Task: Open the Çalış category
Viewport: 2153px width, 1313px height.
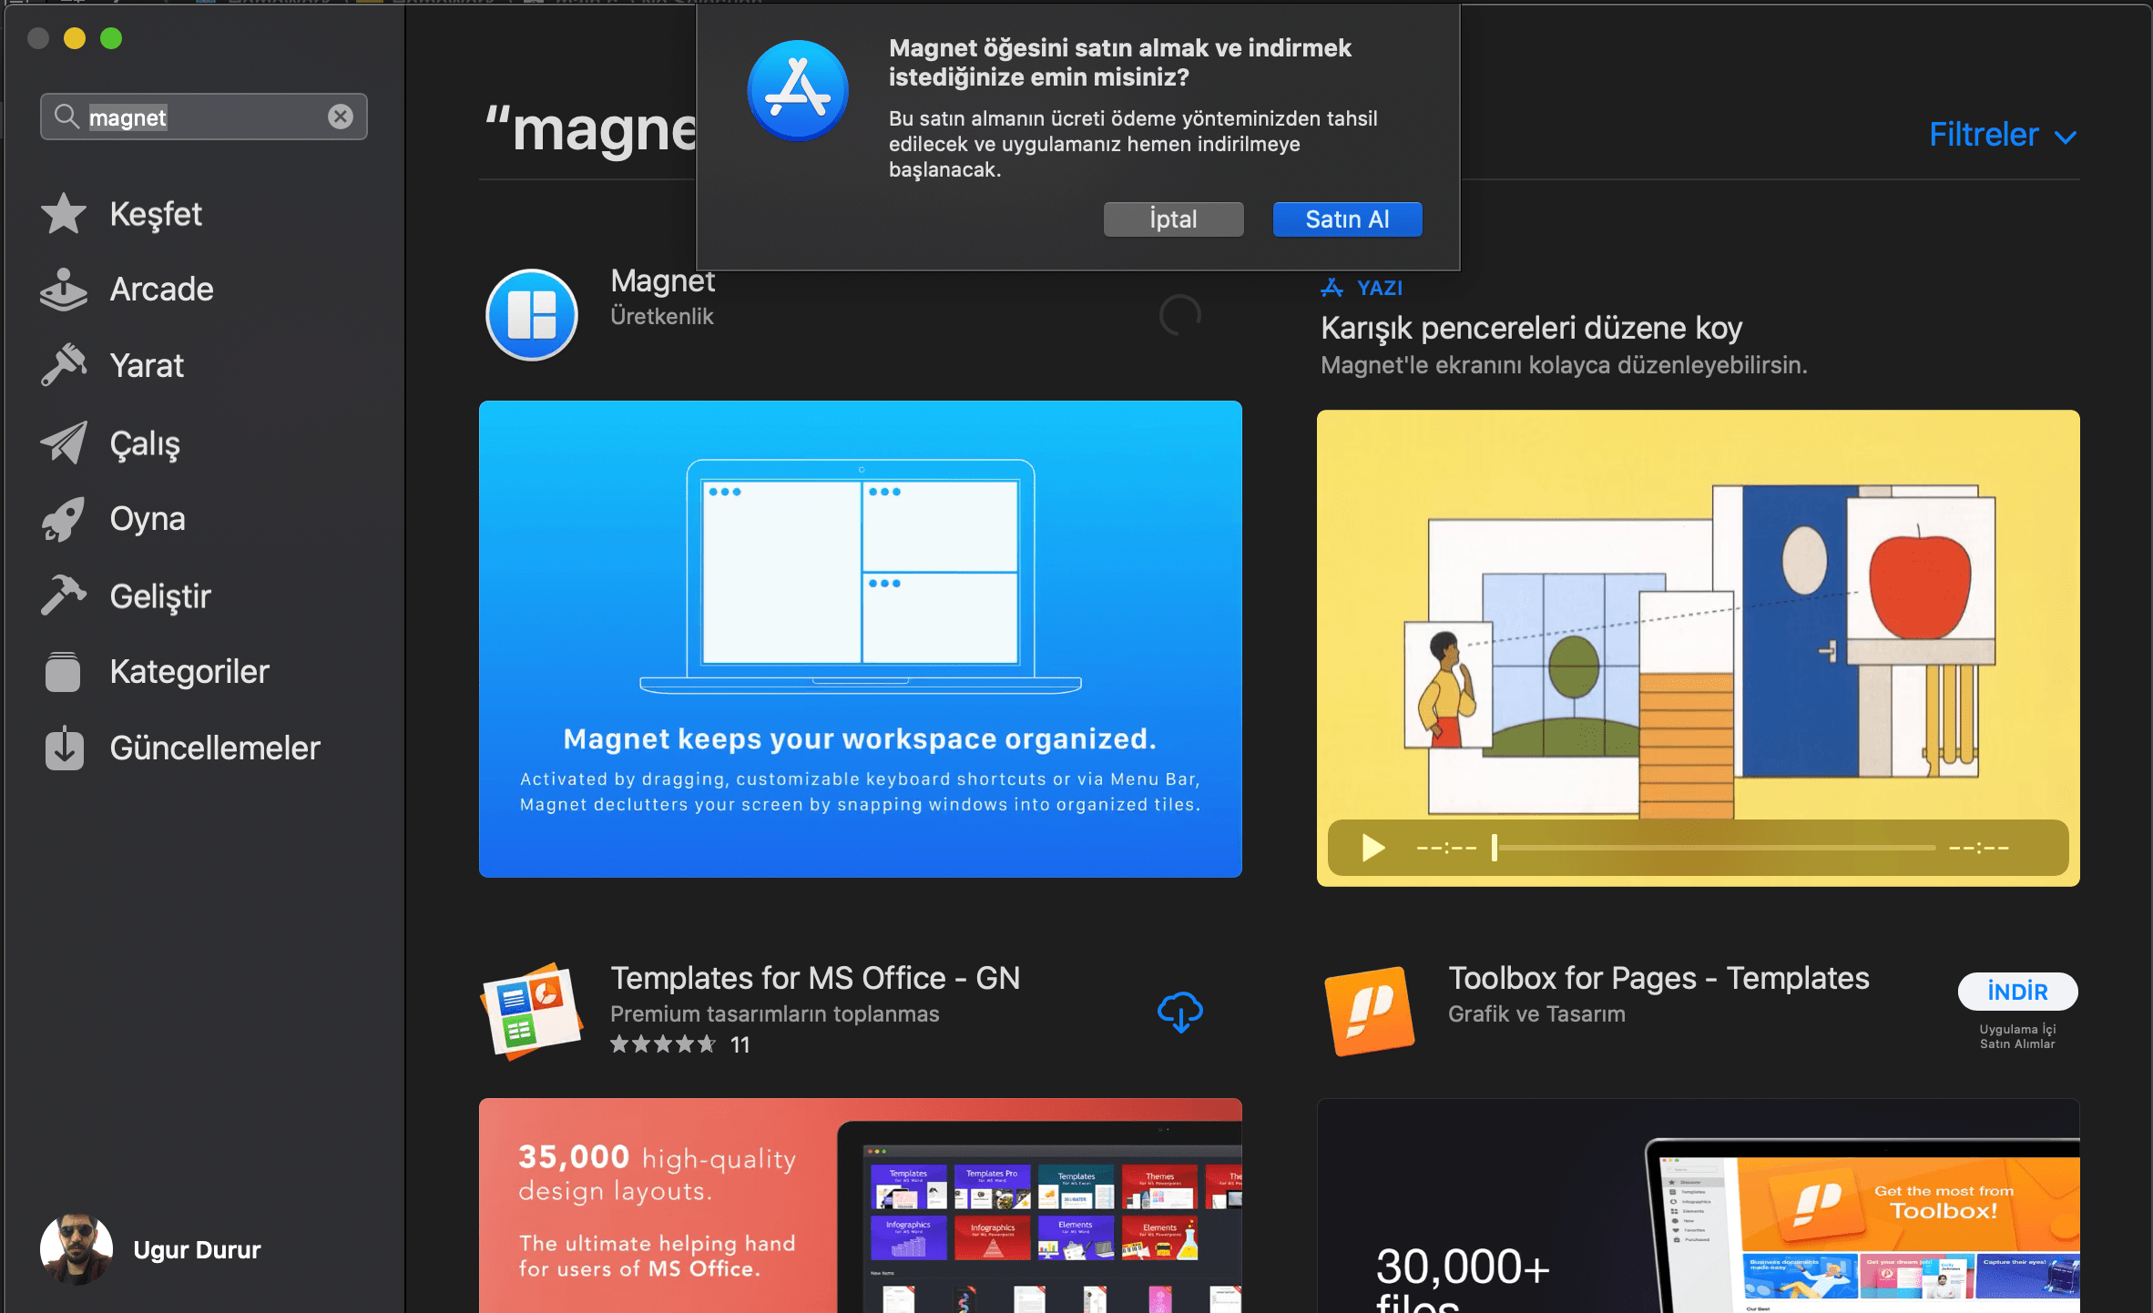Action: click(146, 443)
